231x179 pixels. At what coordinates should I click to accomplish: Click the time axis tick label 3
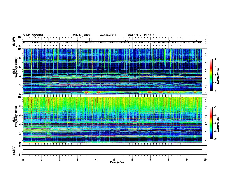click(x=78, y=159)
